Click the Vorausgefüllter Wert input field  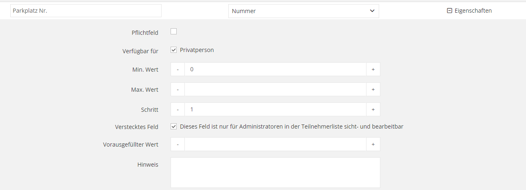275,144
